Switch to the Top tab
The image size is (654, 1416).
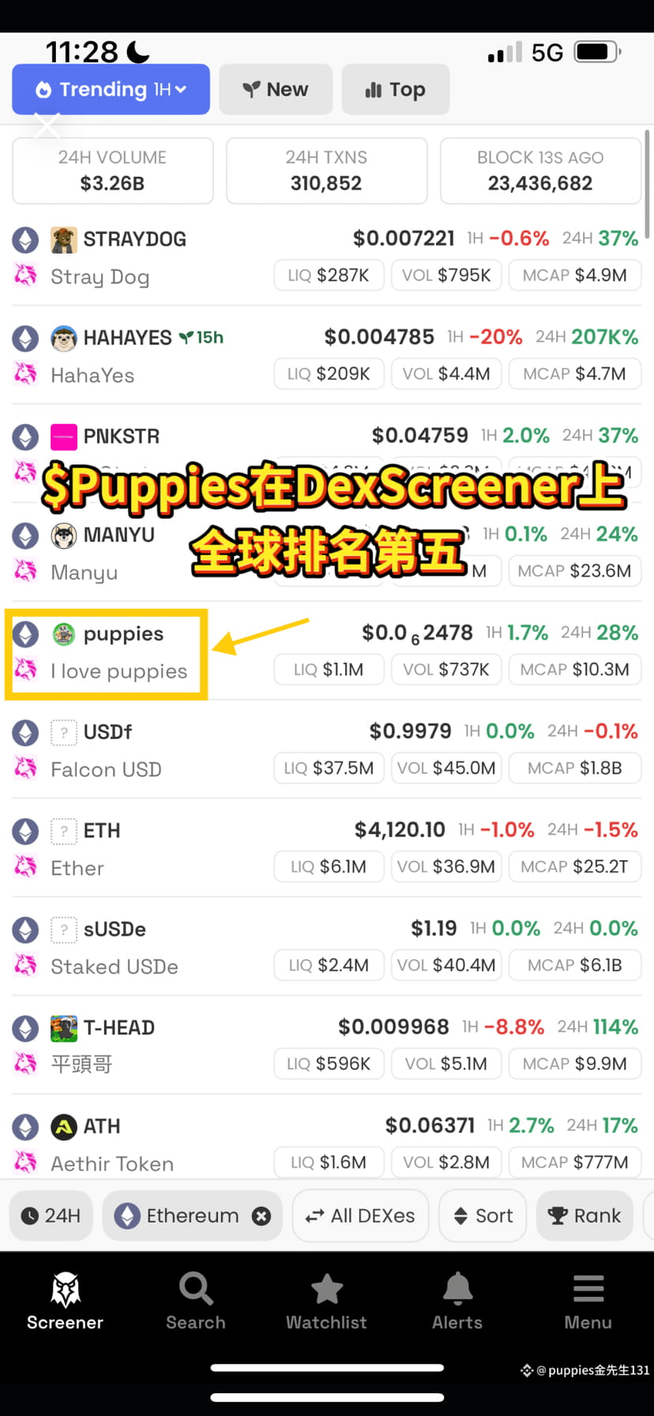[x=396, y=89]
